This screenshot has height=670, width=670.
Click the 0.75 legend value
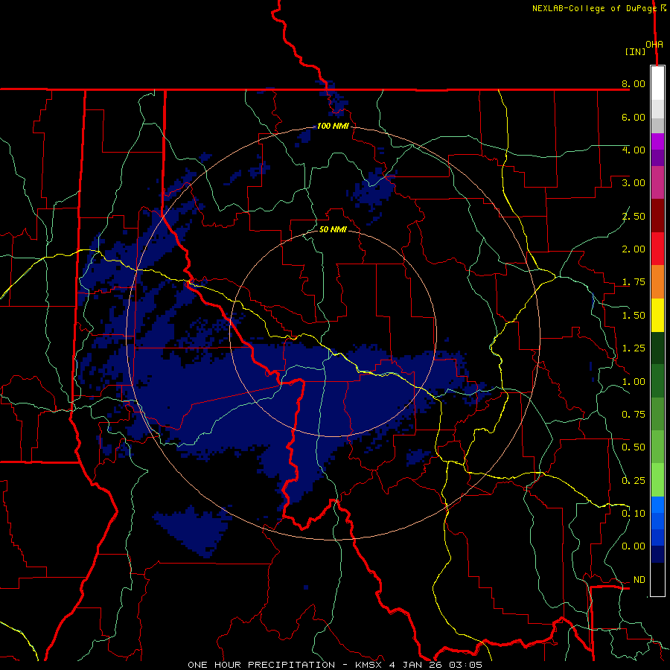634,415
